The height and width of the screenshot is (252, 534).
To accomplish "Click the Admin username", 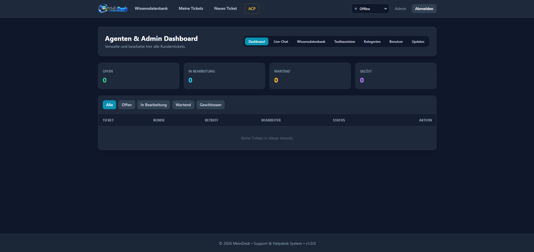I will pos(400,9).
